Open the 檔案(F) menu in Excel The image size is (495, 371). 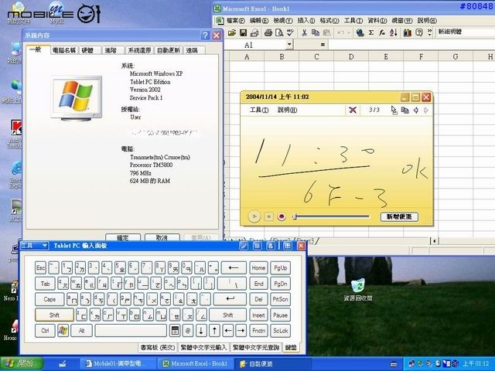(235, 21)
